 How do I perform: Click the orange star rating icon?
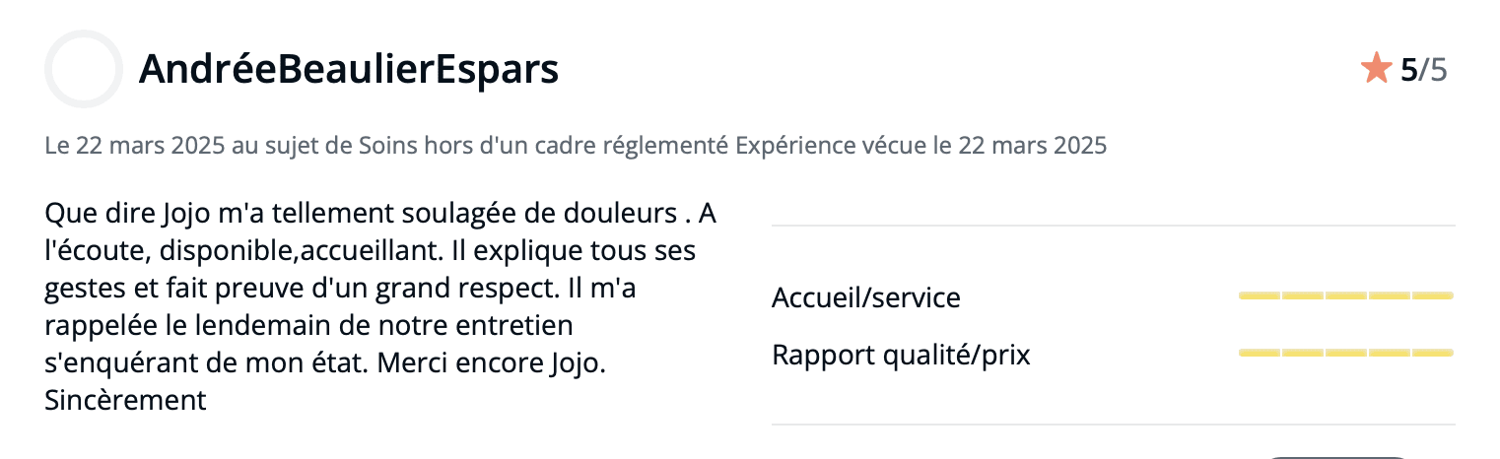pyautogui.click(x=1376, y=69)
